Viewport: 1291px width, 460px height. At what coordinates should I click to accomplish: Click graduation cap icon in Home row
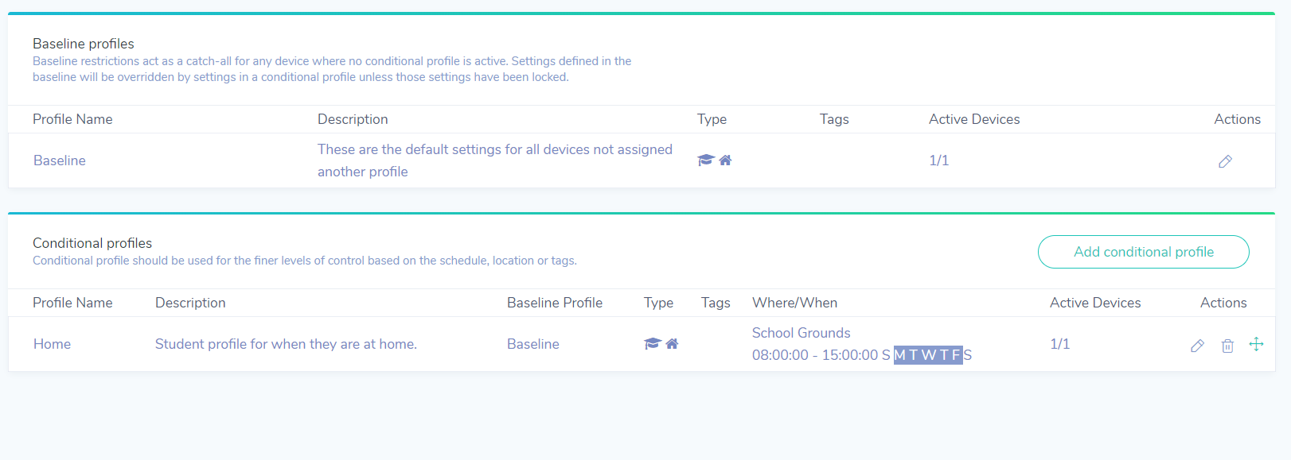click(653, 343)
